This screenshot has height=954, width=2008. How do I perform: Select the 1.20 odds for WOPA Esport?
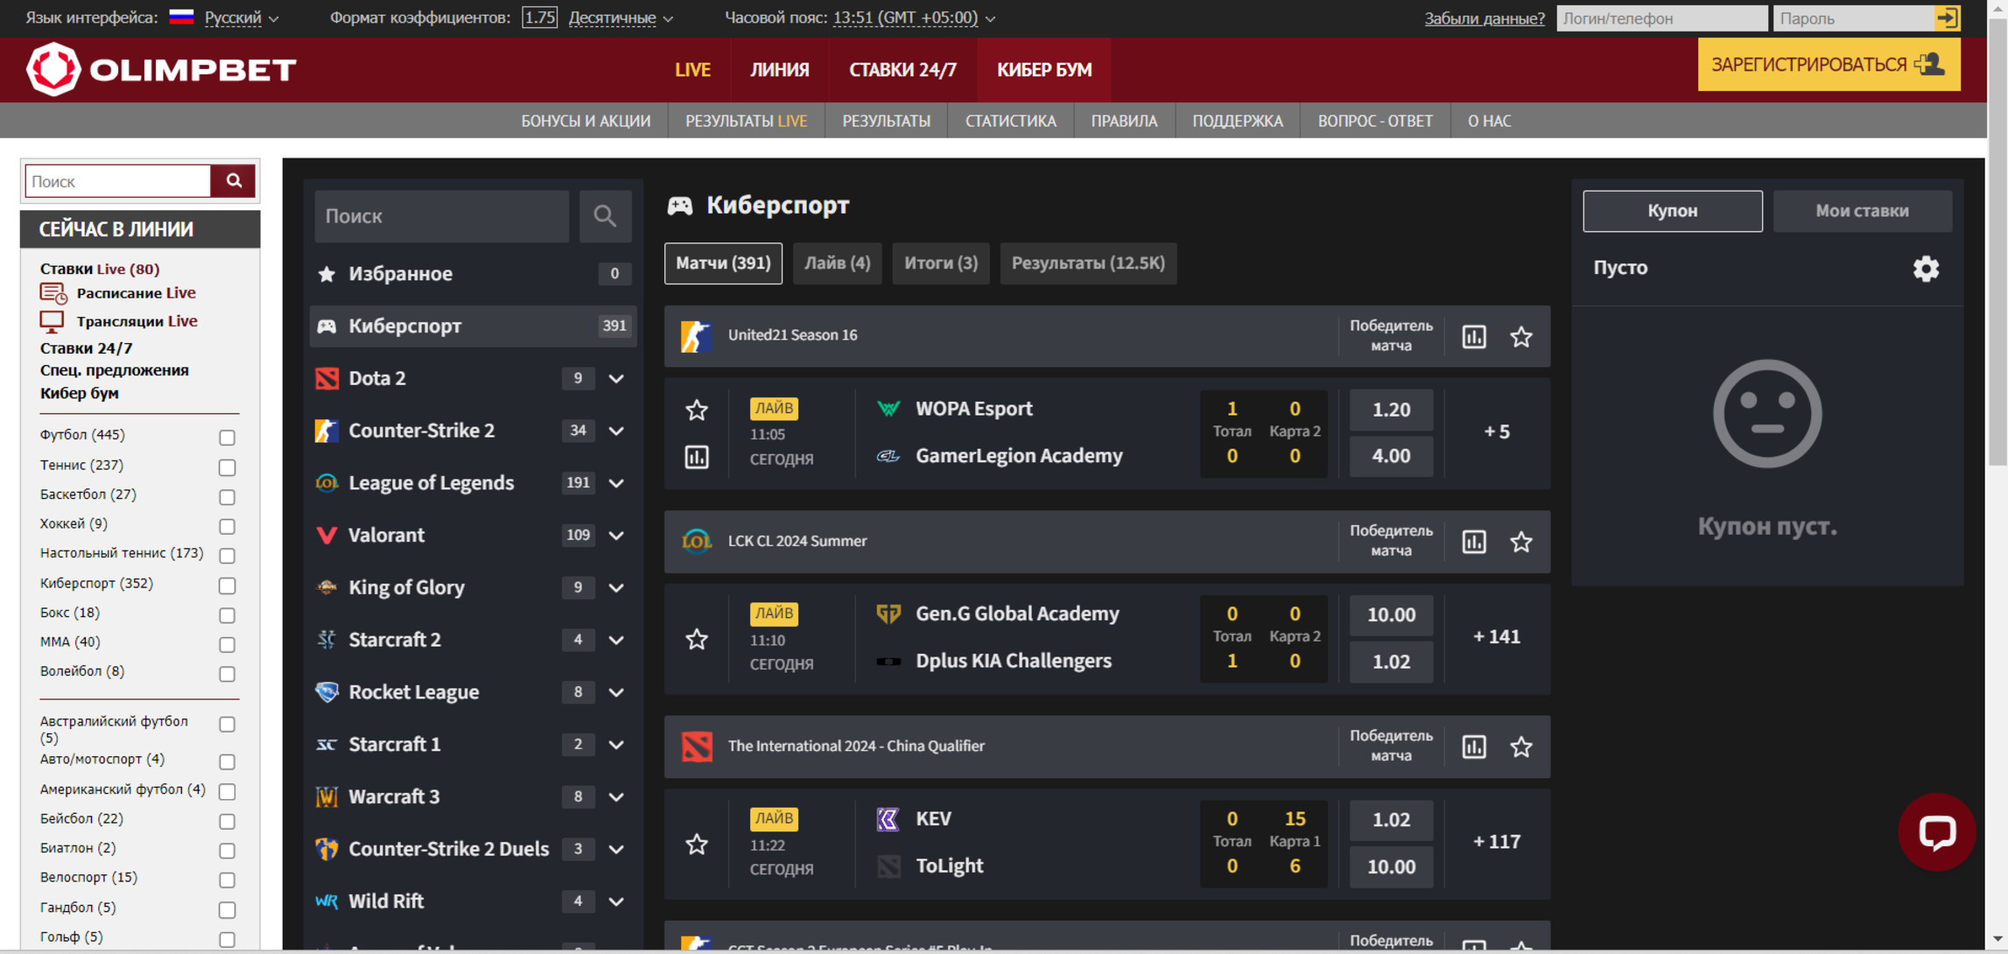[x=1391, y=410]
